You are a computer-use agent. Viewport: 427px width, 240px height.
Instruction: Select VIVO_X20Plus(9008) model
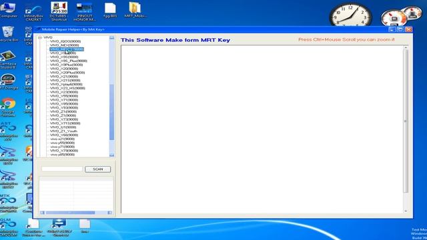click(x=67, y=73)
